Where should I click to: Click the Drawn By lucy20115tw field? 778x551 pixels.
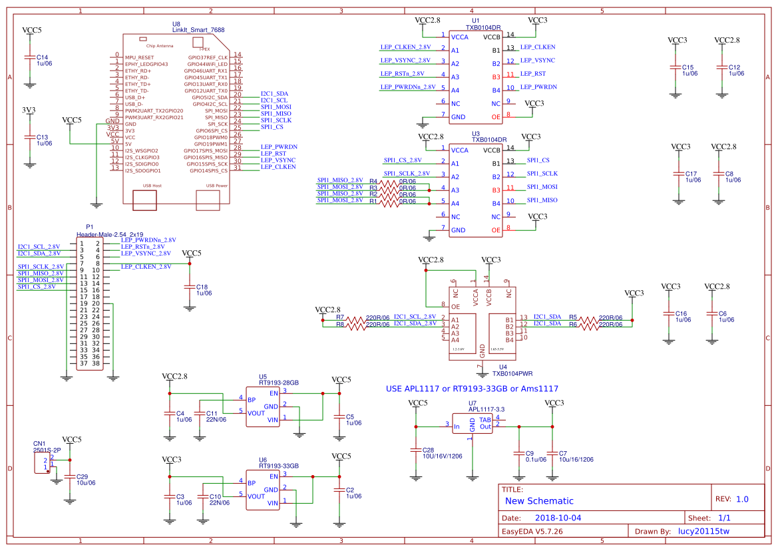pyautogui.click(x=705, y=531)
